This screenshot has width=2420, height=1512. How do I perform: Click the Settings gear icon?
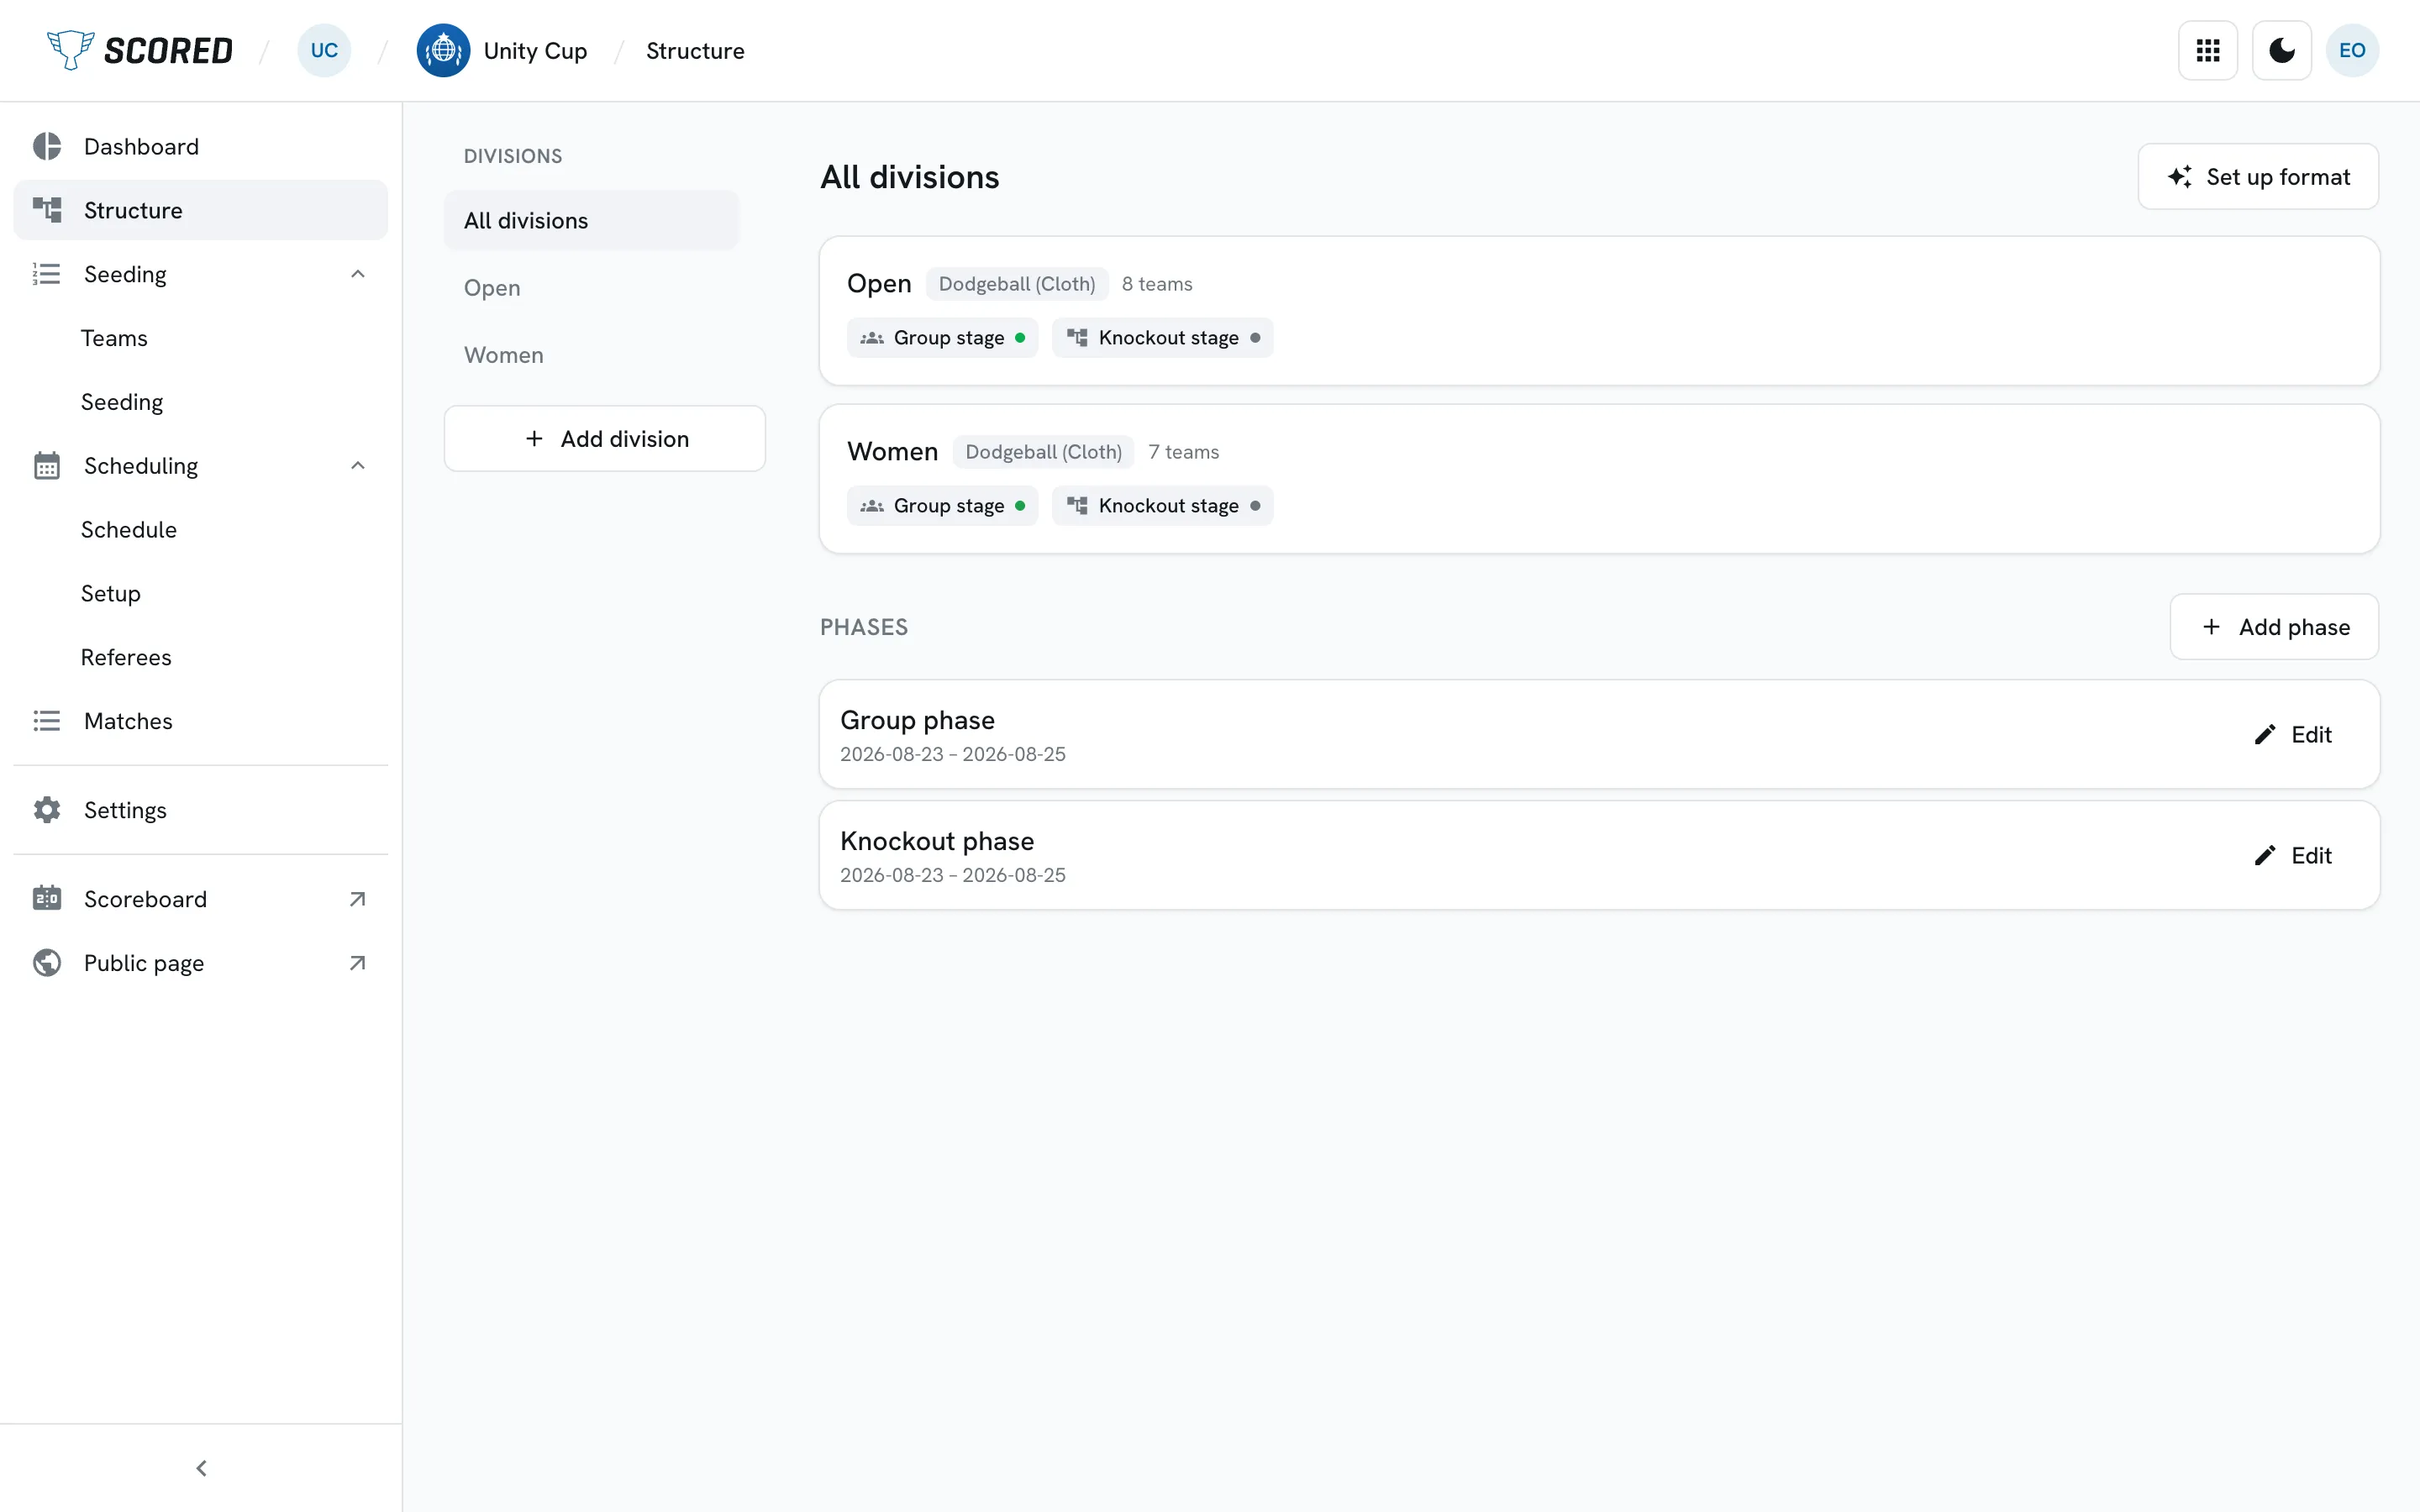(x=47, y=810)
